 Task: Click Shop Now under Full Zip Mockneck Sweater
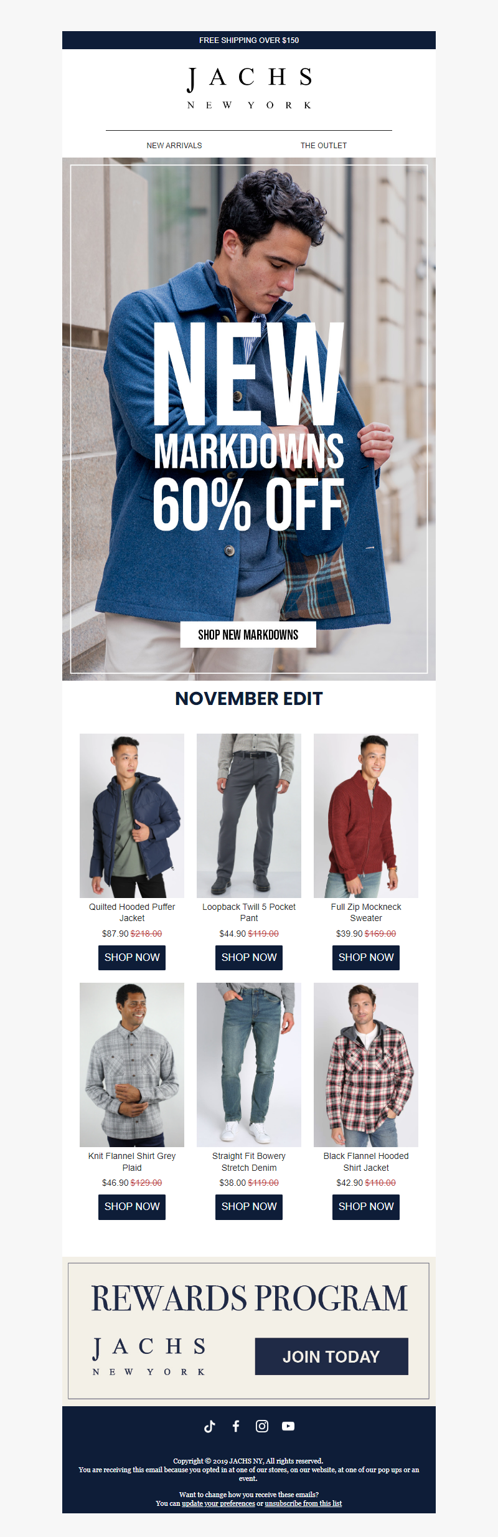[x=366, y=957]
